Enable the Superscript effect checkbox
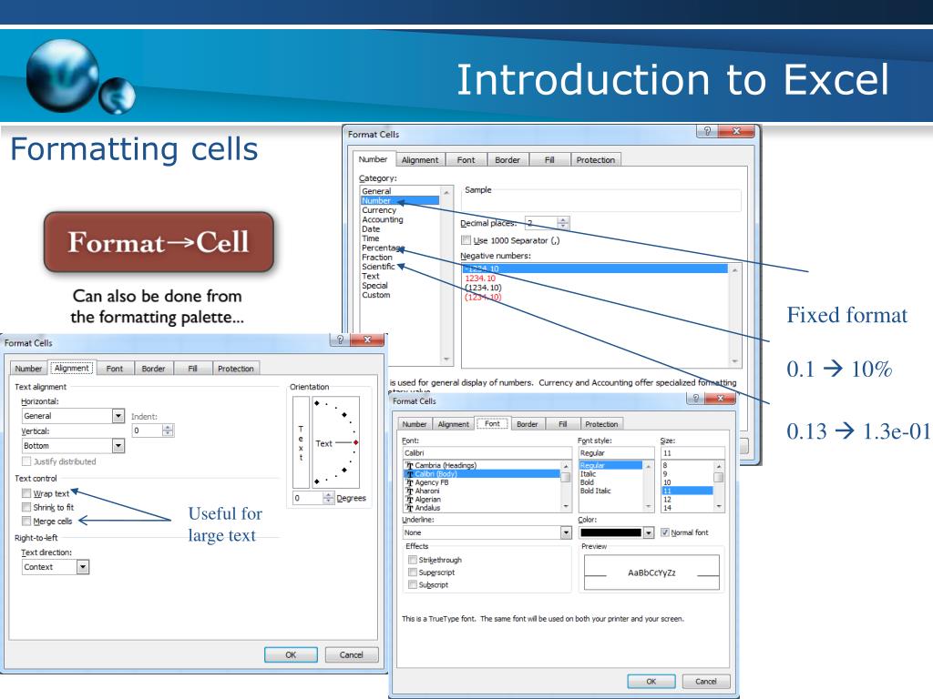This screenshot has height=699, width=933. tap(413, 572)
